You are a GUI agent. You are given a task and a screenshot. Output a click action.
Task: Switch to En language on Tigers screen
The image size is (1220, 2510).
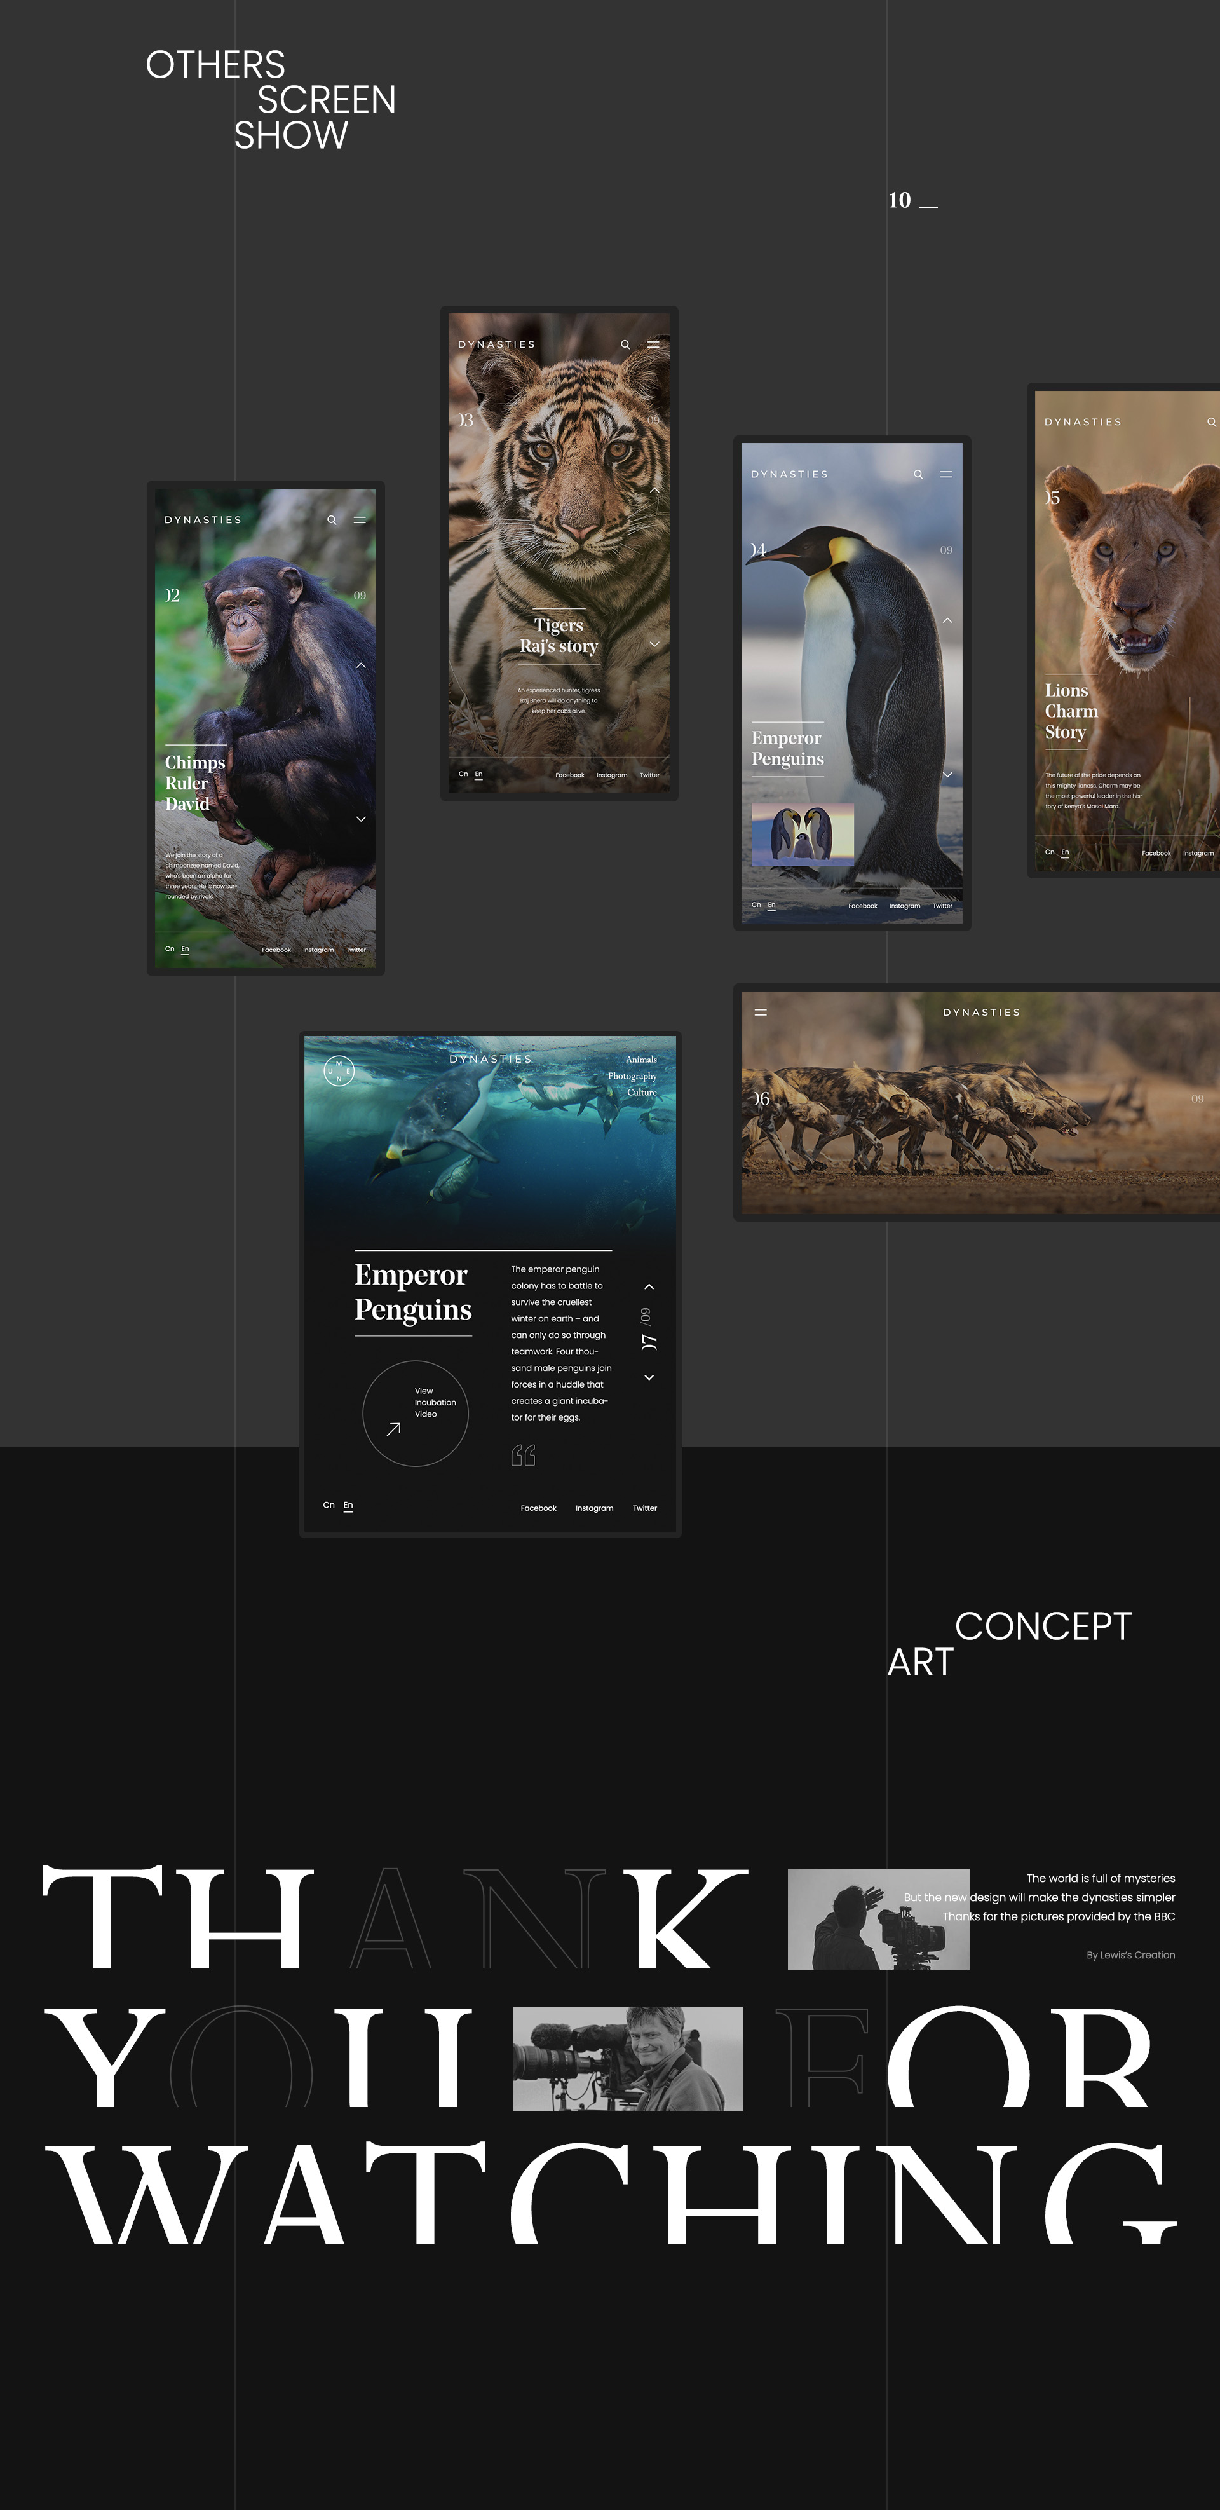[x=478, y=775]
